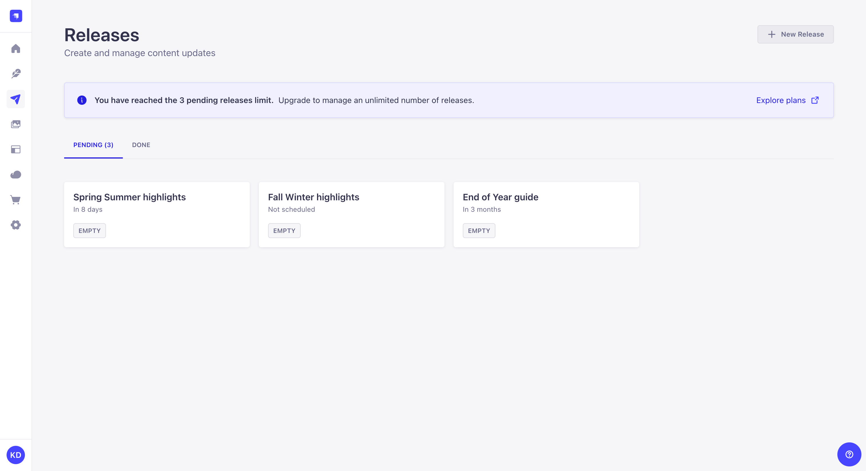Click the Strapi logo icon
866x471 pixels.
[x=16, y=16]
